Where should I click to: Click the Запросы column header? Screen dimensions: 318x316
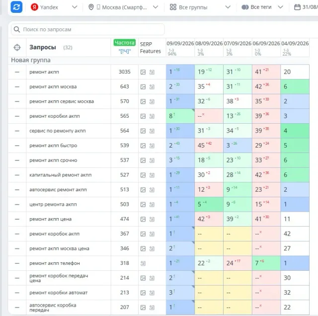(x=43, y=48)
